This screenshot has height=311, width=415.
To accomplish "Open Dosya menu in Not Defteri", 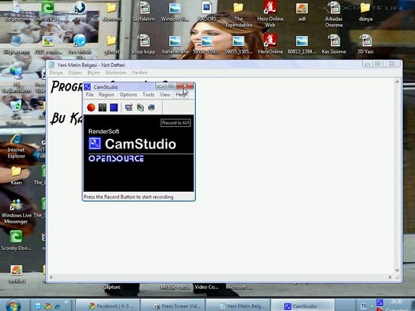I will (x=56, y=73).
